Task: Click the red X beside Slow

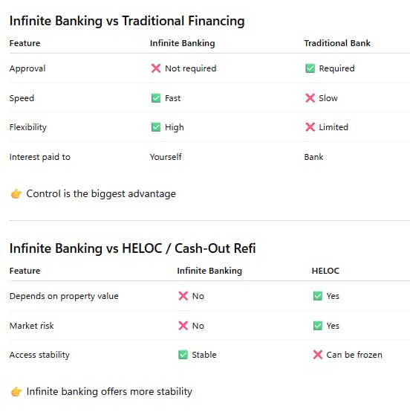Action: tap(310, 98)
